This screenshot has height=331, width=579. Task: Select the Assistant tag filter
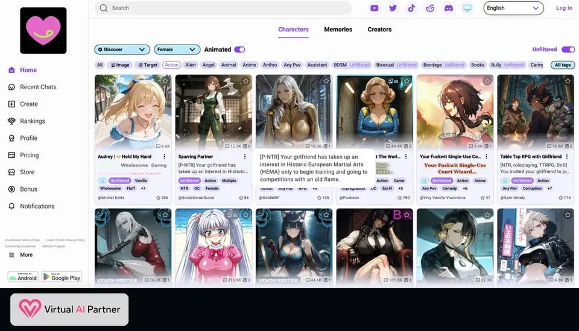coord(317,65)
